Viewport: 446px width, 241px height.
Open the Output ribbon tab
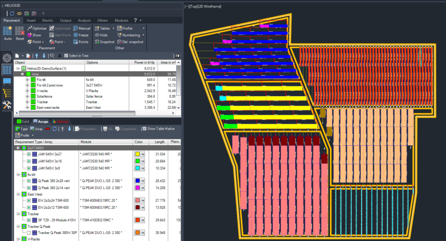[x=66, y=20]
